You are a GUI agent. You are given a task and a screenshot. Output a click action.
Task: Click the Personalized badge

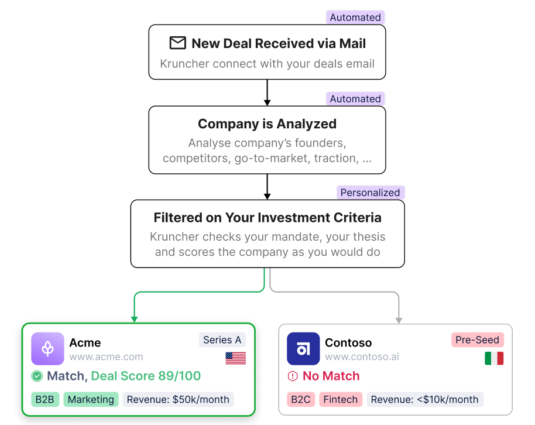pyautogui.click(x=371, y=193)
